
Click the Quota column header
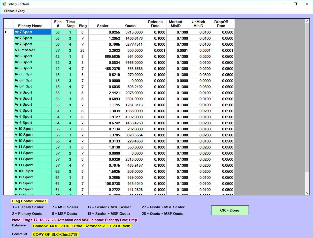click(x=132, y=24)
